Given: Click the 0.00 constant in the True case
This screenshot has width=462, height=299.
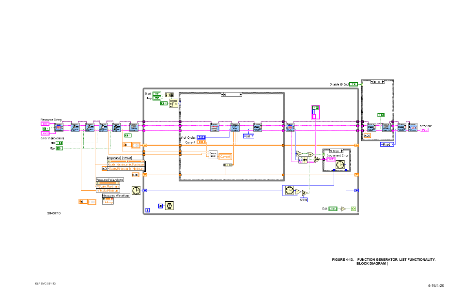Looking at the screenshot, I should (367, 135).
